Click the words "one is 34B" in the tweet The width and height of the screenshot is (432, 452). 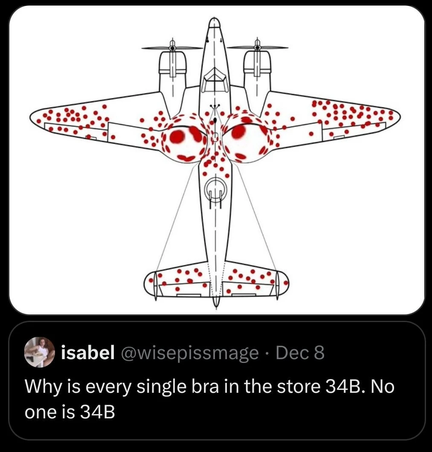point(70,412)
